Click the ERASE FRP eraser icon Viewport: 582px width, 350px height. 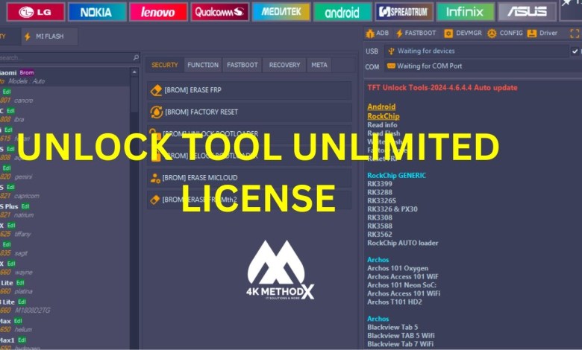click(x=156, y=90)
